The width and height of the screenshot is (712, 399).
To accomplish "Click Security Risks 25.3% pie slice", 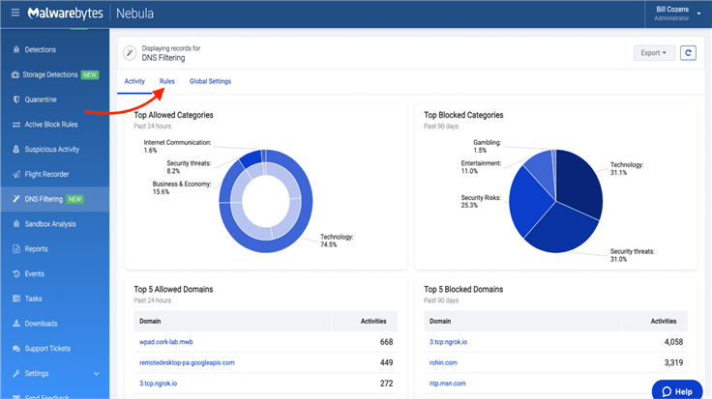I will tap(529, 199).
